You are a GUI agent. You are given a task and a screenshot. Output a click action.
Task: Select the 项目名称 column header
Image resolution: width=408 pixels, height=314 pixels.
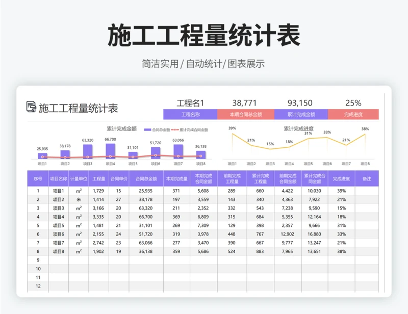59,179
